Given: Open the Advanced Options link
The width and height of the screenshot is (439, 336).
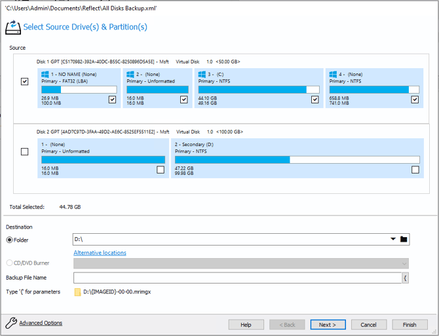Looking at the screenshot, I should pyautogui.click(x=41, y=323).
